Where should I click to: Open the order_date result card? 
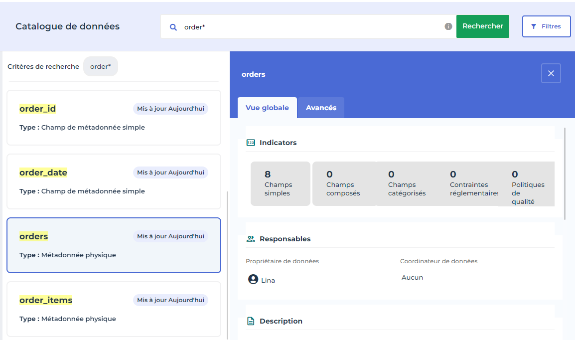click(x=114, y=181)
